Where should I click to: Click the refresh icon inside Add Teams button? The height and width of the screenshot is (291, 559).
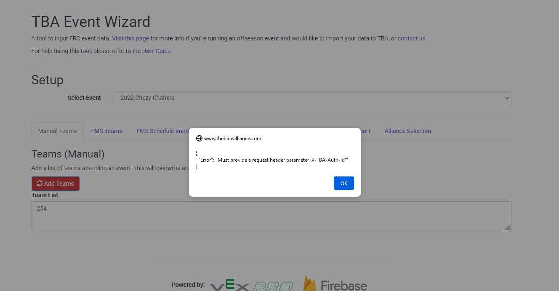tap(40, 183)
